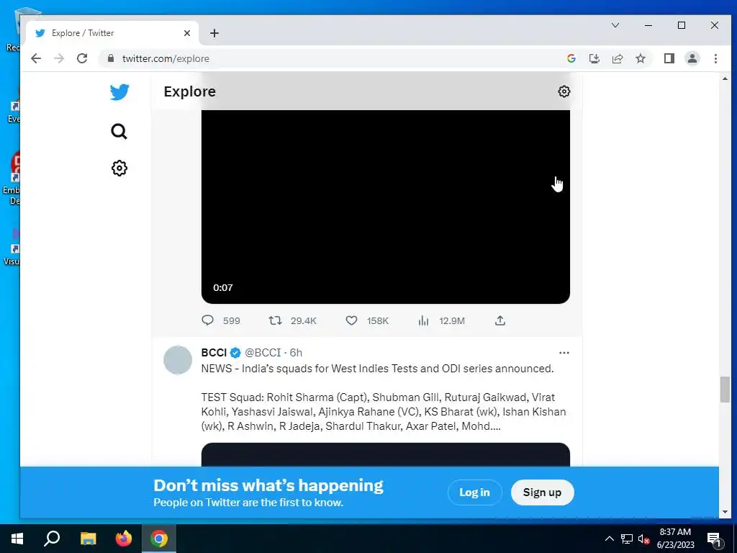Open the search magnifier in Twitter sidebar
This screenshot has height=553, width=737.
119,131
